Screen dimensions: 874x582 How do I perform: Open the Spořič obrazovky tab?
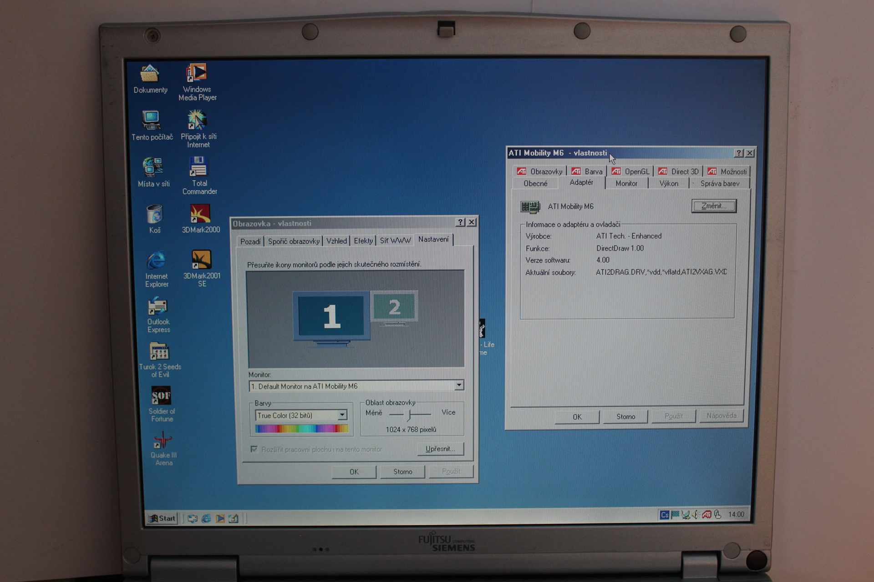294,241
